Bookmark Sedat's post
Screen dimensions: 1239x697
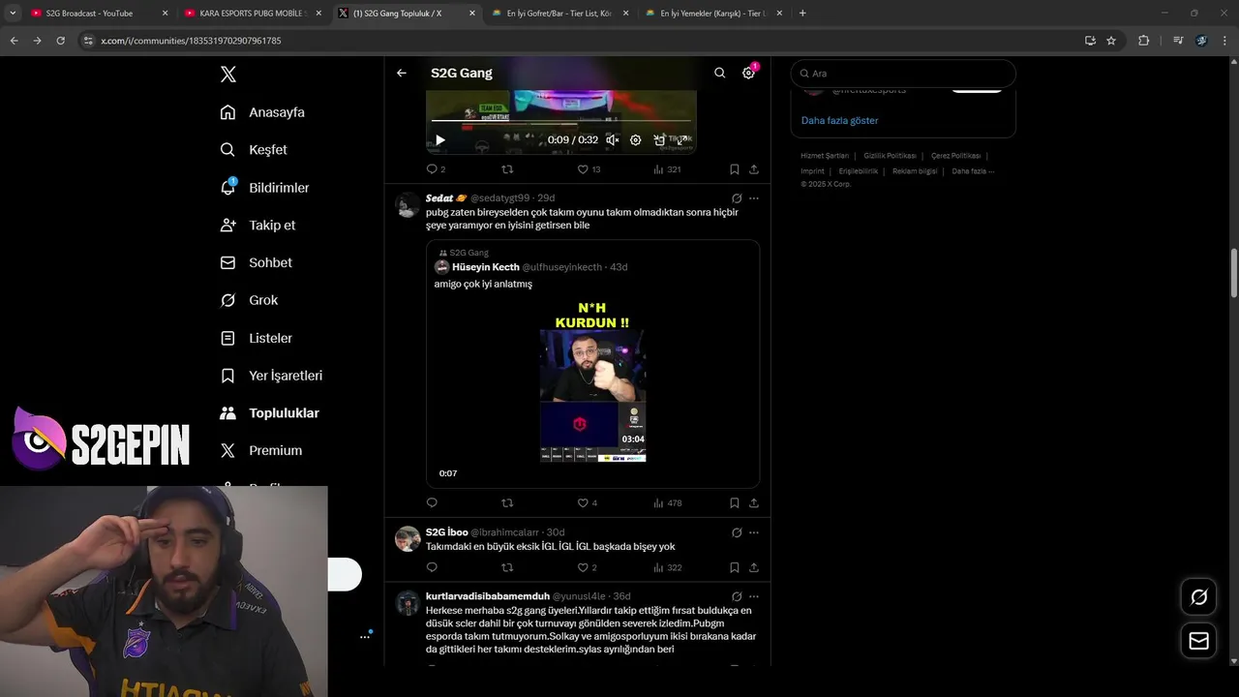coord(735,503)
